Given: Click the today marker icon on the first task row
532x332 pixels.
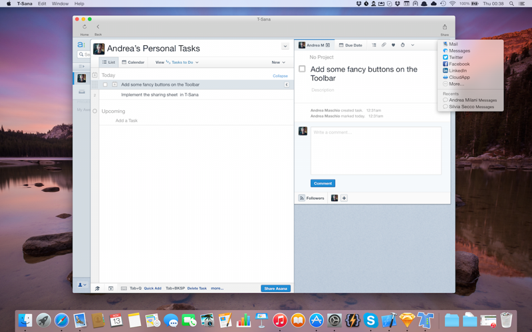Looking at the screenshot, I should click(114, 85).
